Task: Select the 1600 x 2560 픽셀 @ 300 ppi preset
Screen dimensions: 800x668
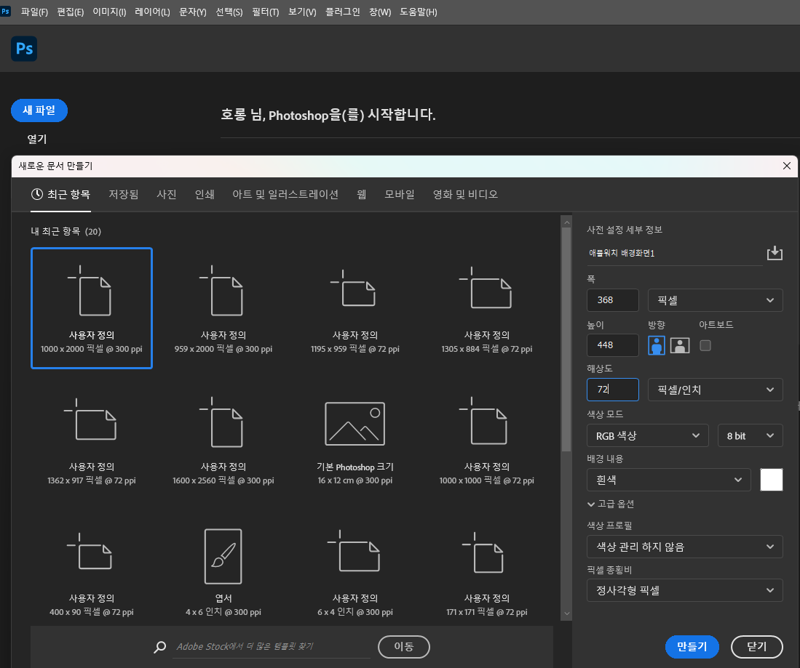Action: (223, 440)
